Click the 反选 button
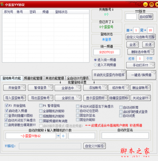 148,45
